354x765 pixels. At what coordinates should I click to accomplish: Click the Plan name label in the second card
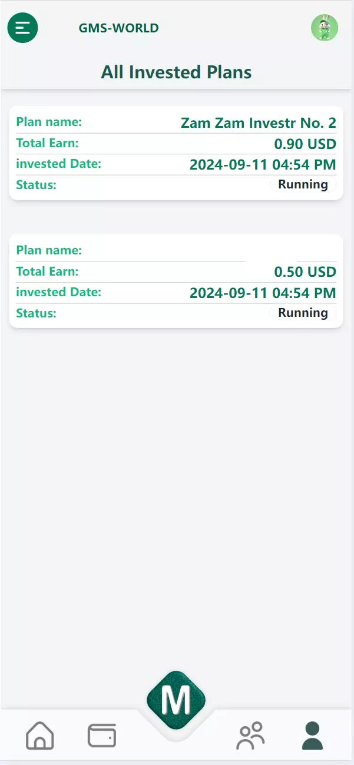click(x=49, y=250)
